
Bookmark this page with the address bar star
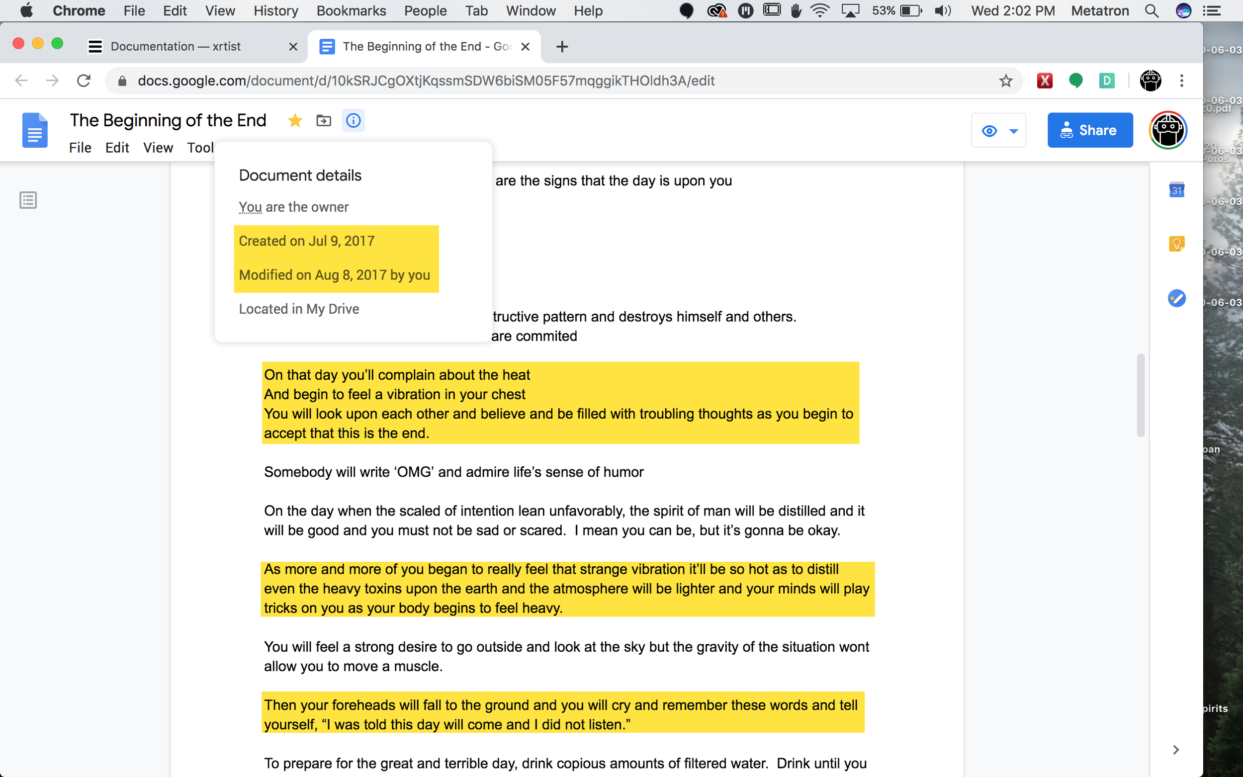point(1006,81)
